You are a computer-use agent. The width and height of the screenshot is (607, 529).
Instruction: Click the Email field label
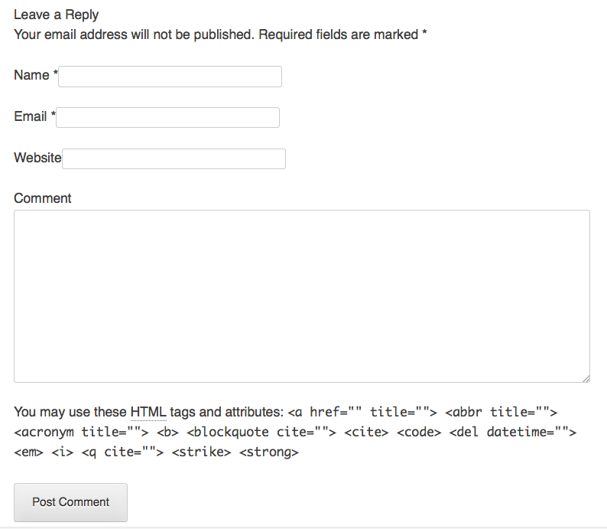(31, 116)
